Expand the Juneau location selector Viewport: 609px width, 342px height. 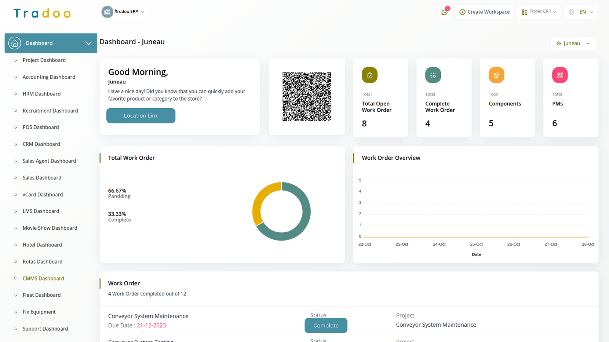[573, 43]
